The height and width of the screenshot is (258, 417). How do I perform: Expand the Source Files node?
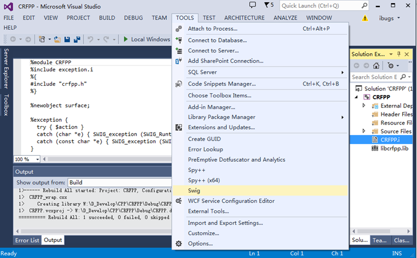(364, 131)
